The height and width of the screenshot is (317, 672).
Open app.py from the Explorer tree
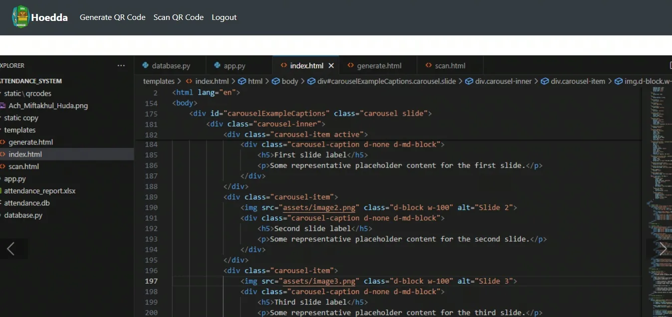click(x=15, y=179)
